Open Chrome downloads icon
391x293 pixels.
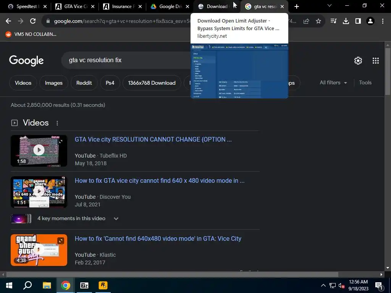[346, 21]
